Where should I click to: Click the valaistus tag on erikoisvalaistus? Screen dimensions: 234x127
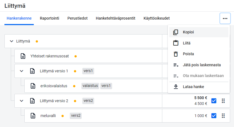[90, 86]
